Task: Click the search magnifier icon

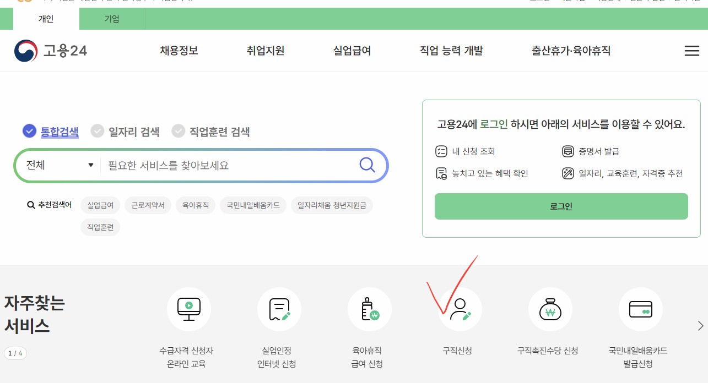Action: 366,165
